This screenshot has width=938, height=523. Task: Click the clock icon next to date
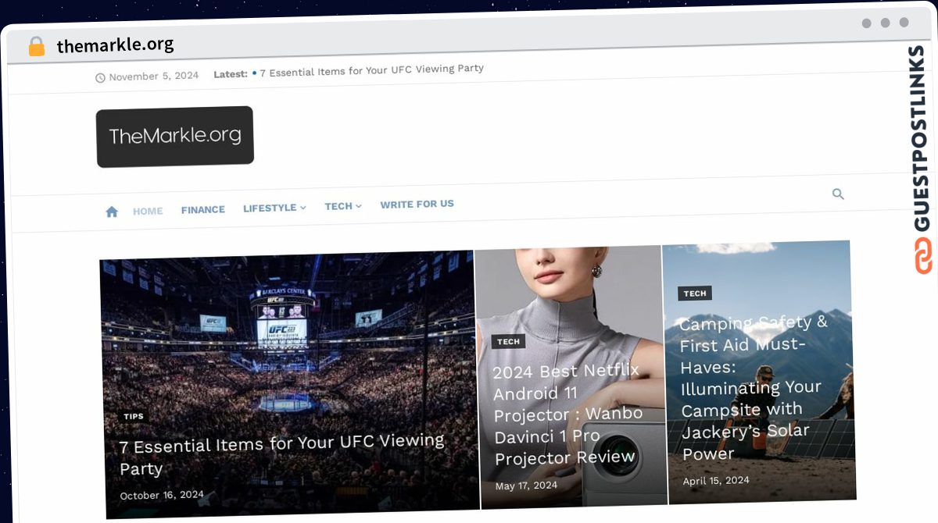point(100,77)
